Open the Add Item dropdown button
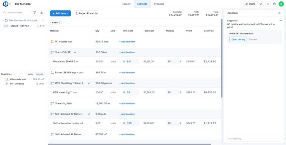Viewport: 286px width, 145px height. coord(60,13)
